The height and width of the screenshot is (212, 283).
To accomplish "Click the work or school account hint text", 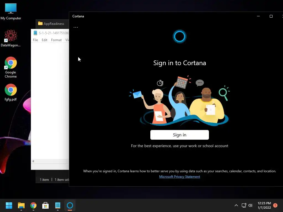I will click(x=180, y=146).
